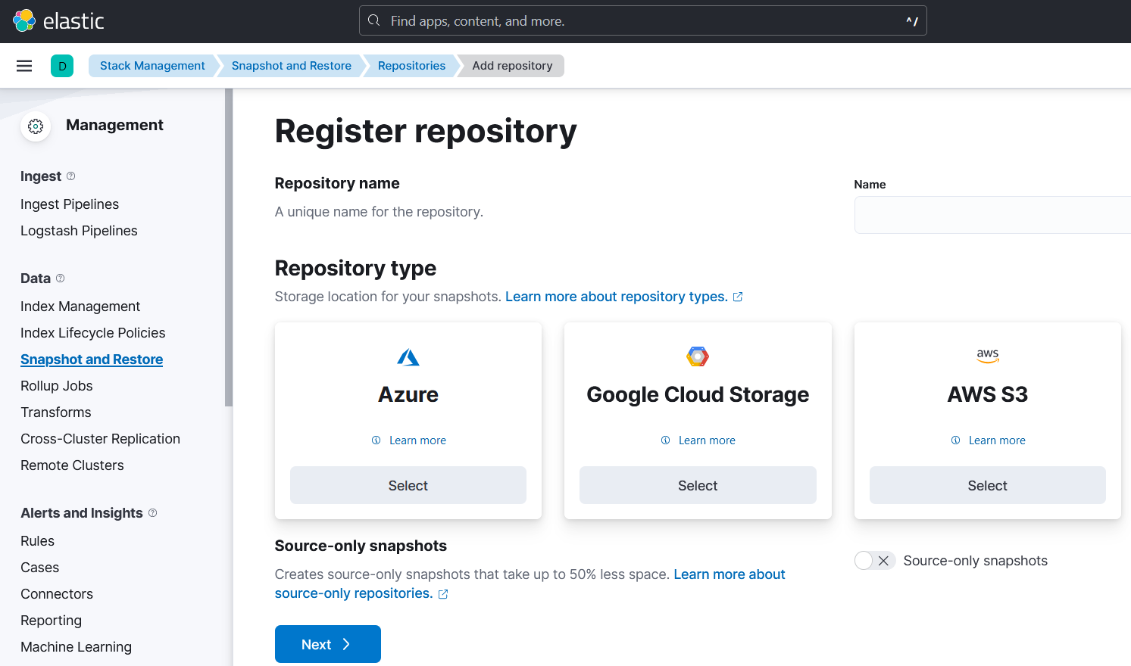Focus the repository Name input field
Screen dimensions: 1131x666
point(992,215)
